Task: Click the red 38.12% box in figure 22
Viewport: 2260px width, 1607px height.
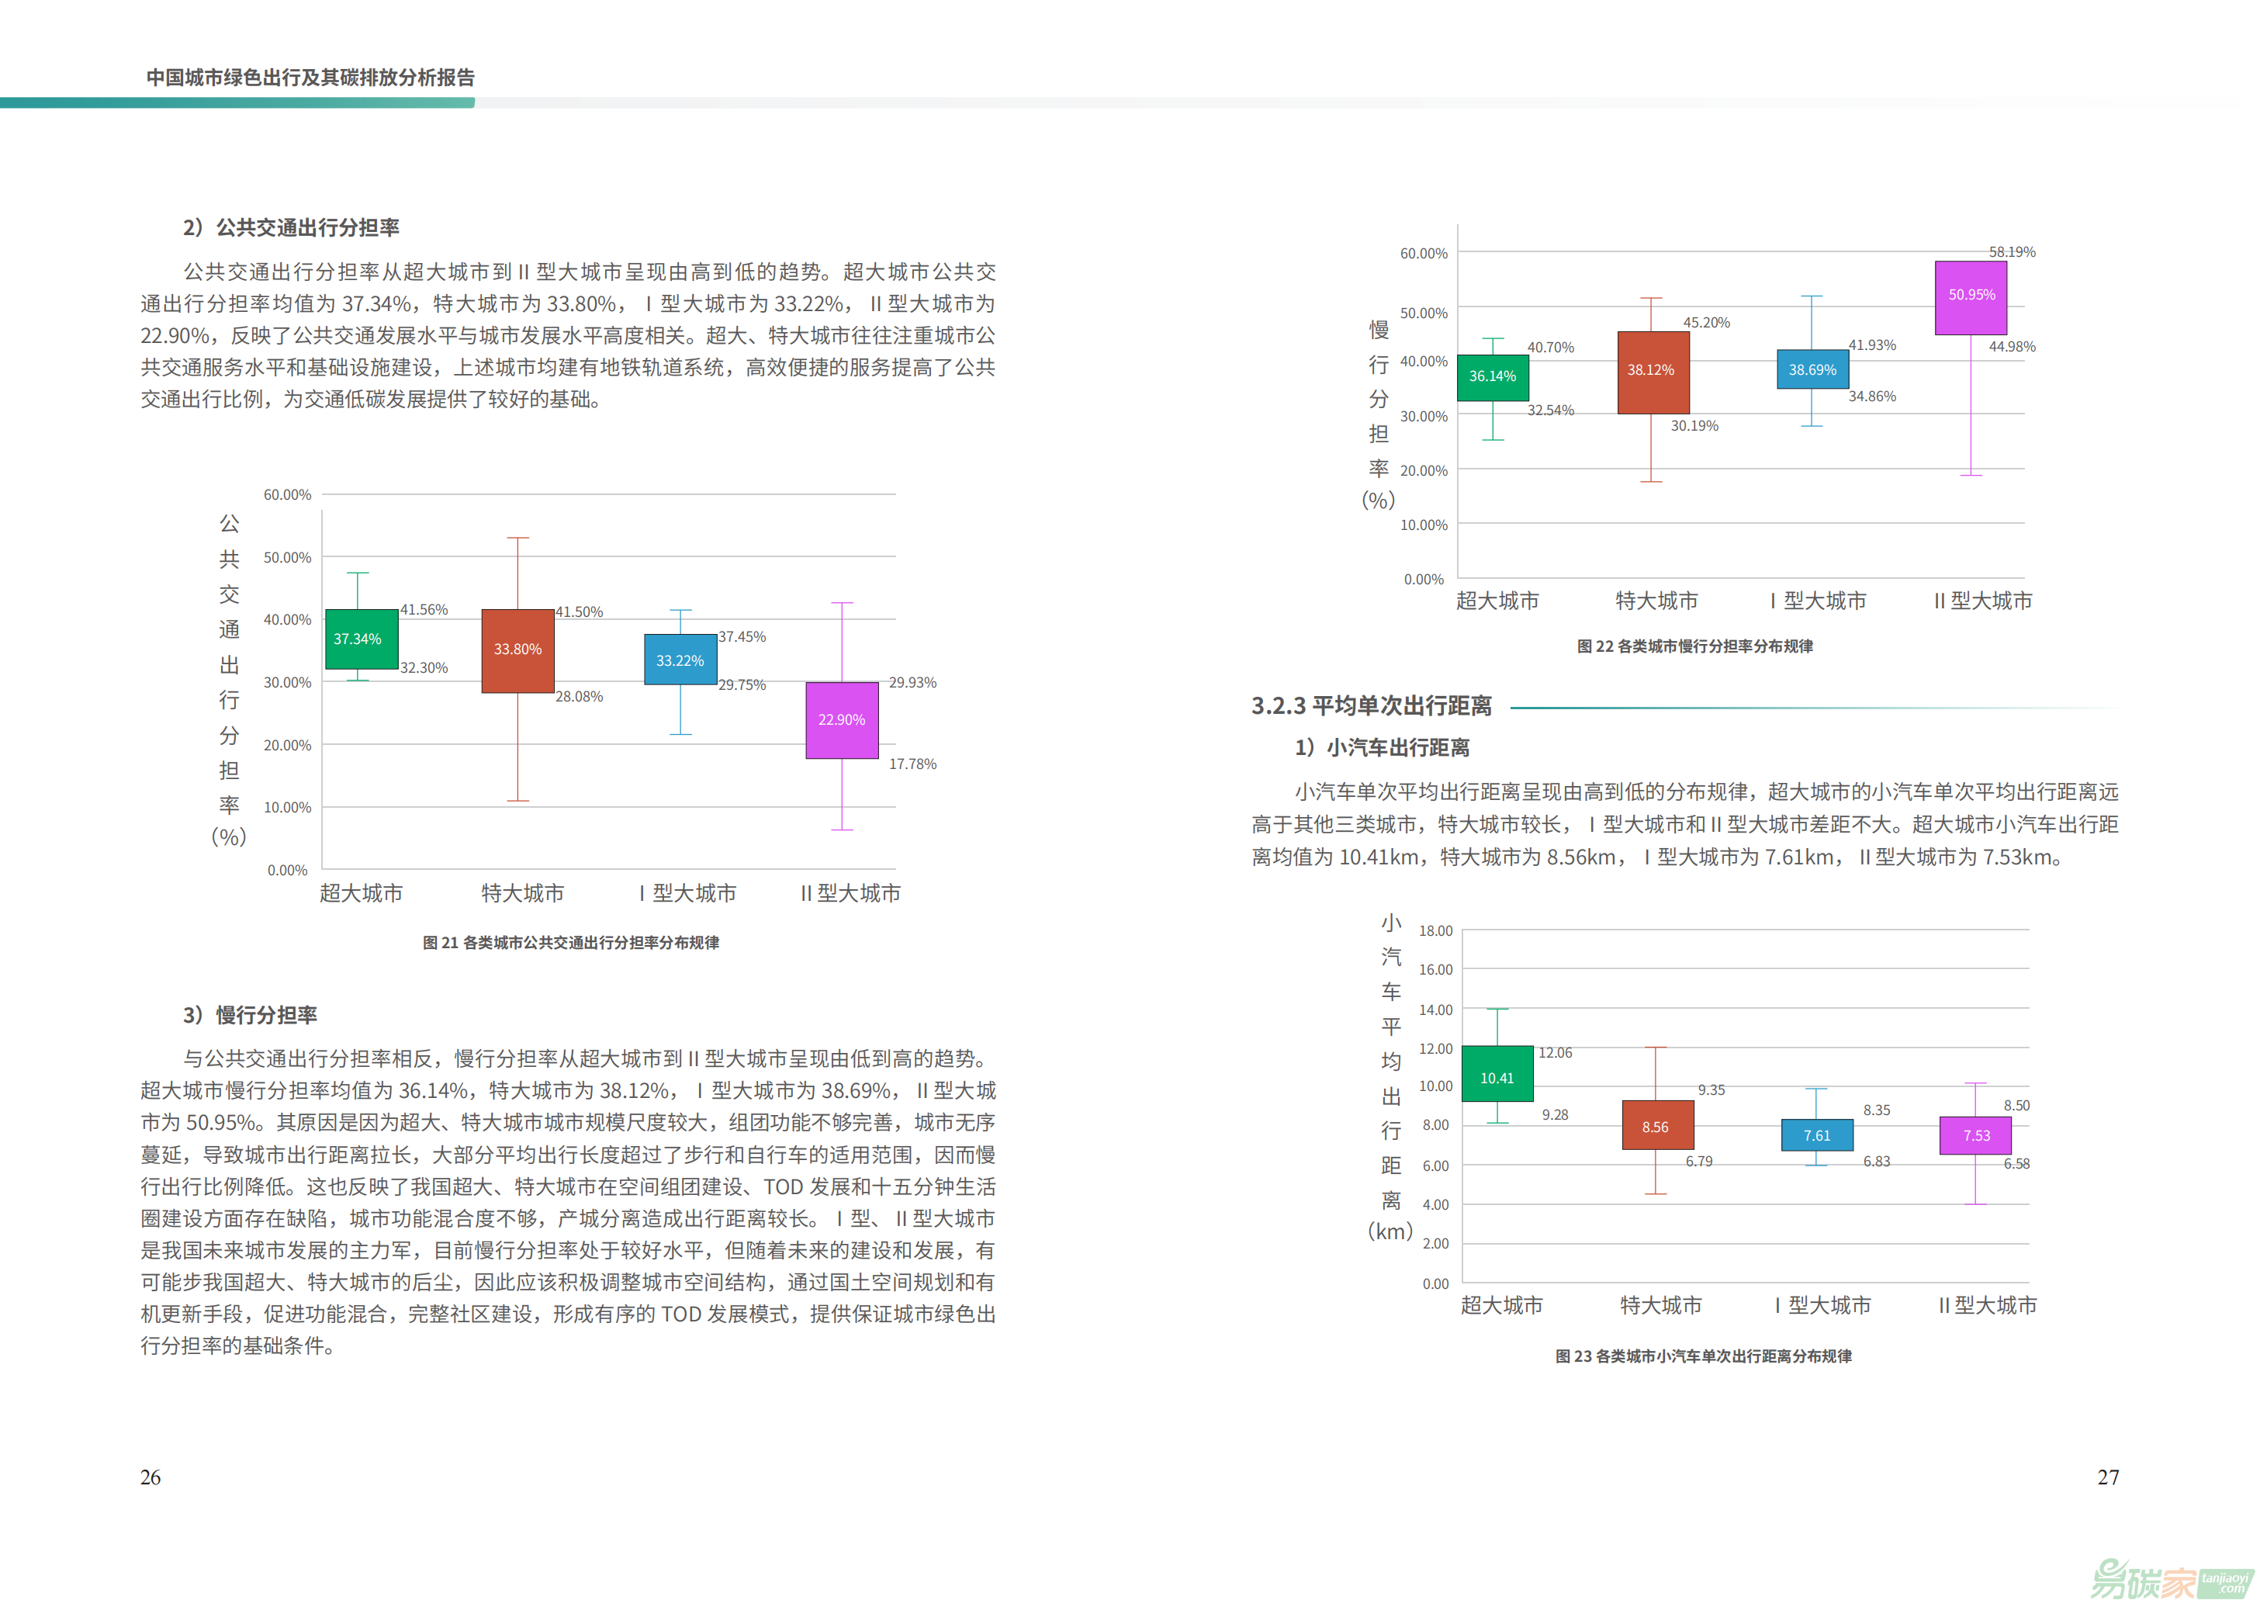Action: coord(1653,372)
